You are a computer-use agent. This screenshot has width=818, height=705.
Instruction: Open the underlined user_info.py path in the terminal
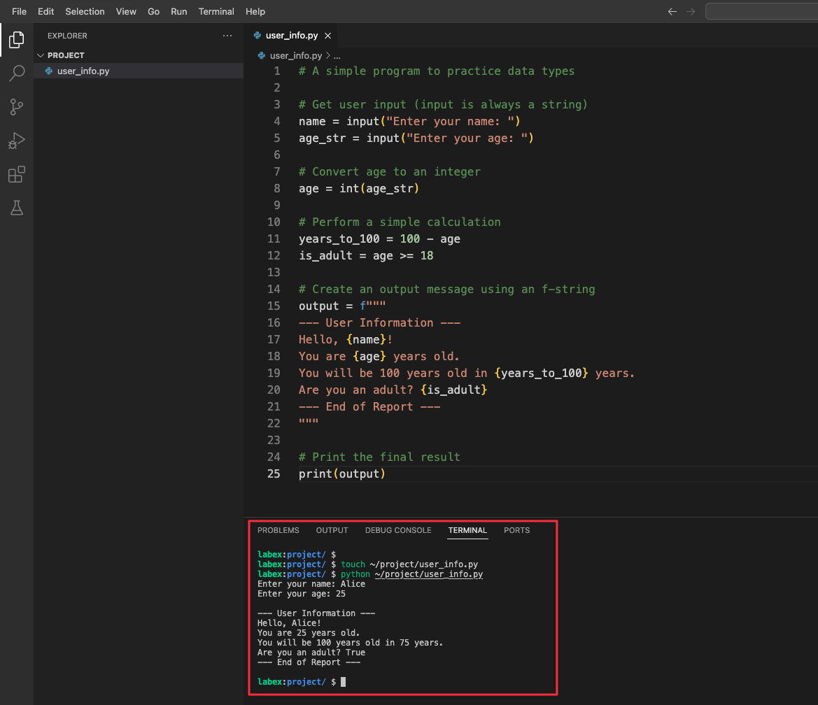coord(429,574)
